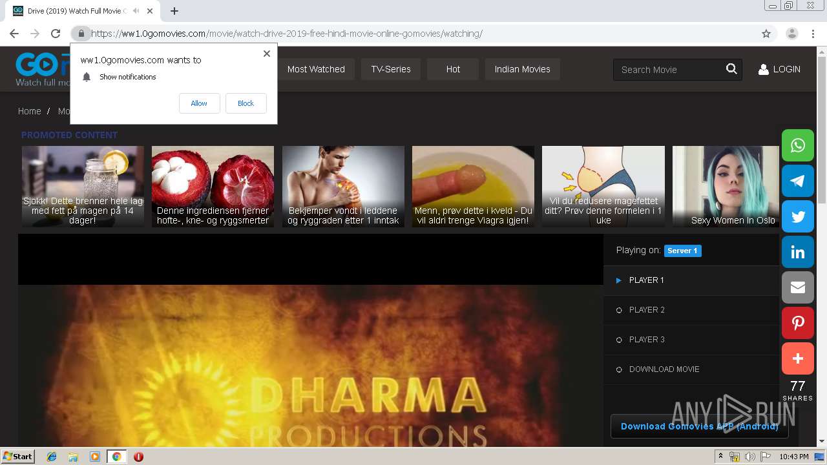Image resolution: width=827 pixels, height=465 pixels.
Task: Click the search magnifier icon
Action: click(x=731, y=69)
